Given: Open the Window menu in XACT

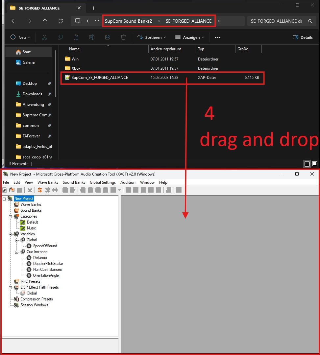Looking at the screenshot, I should coord(147,182).
